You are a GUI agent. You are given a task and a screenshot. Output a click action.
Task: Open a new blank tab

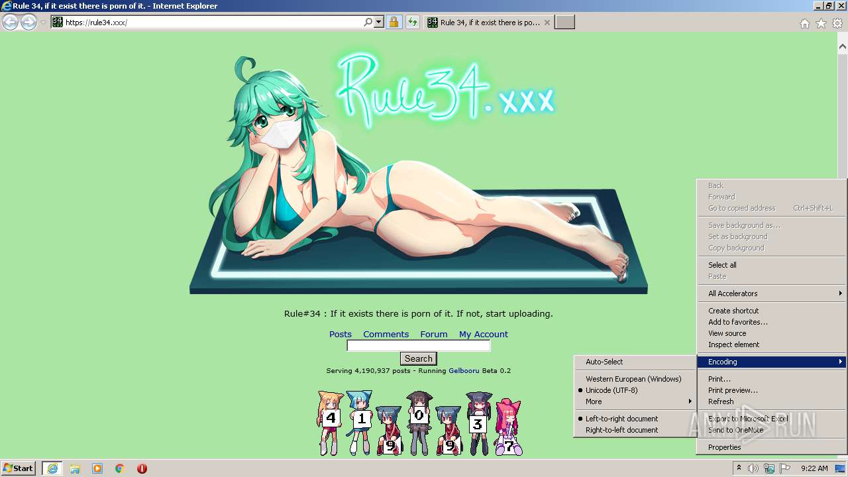(x=564, y=23)
